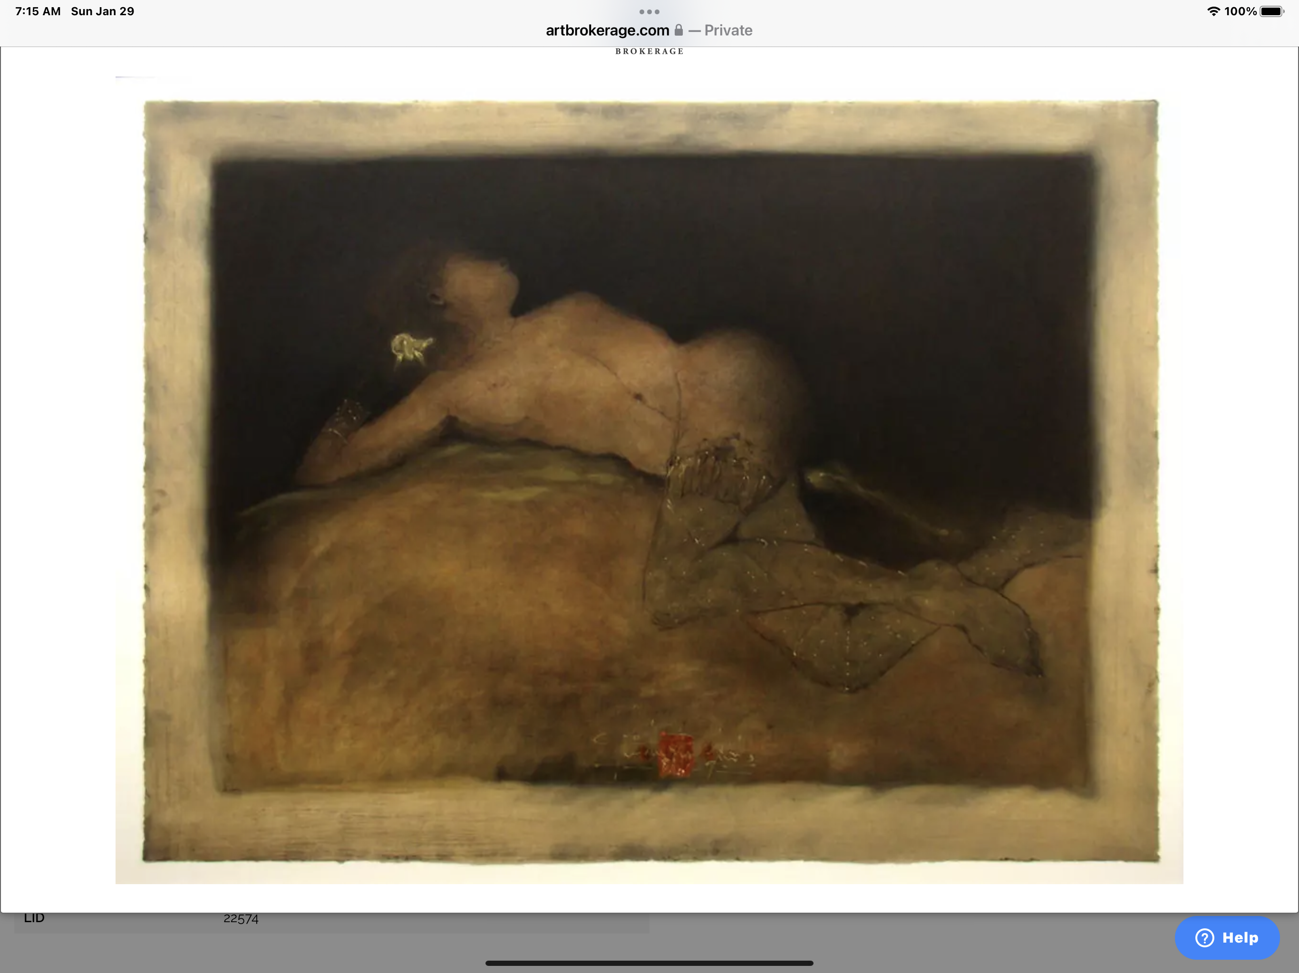Click the artbrokerage.com address bar
The height and width of the screenshot is (973, 1299).
[x=607, y=30]
